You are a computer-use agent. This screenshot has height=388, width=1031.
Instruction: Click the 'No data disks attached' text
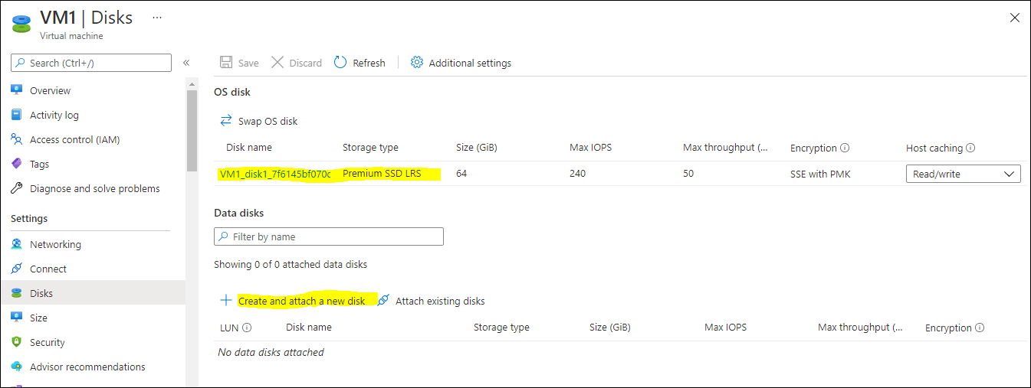coord(271,352)
